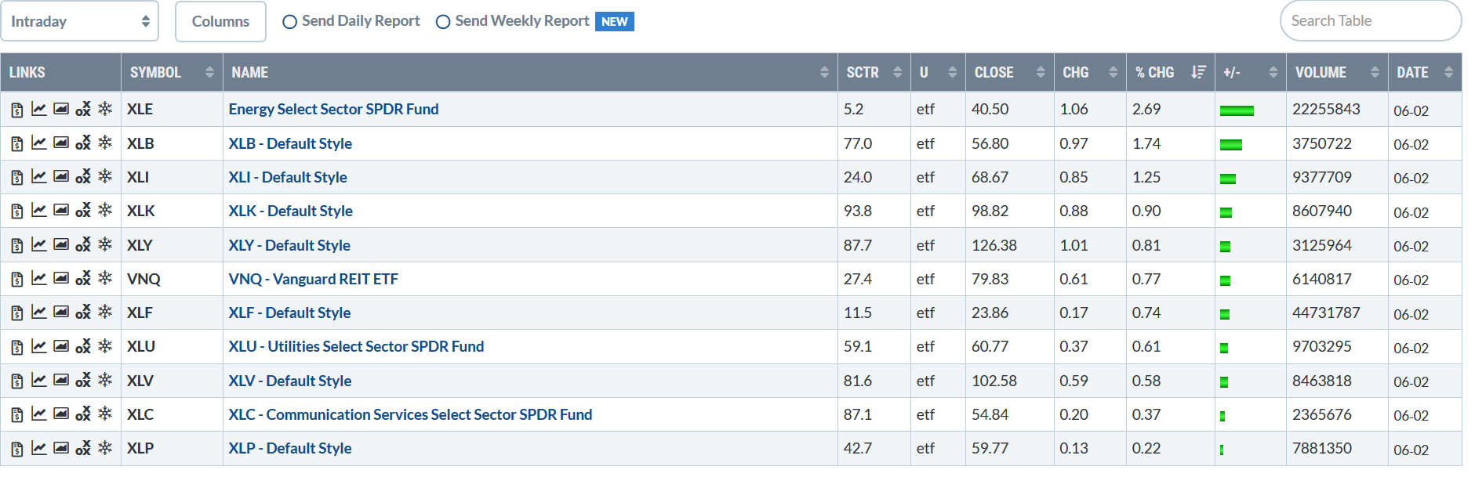Open the seasonality icon for XLE
This screenshot has width=1475, height=477.
(105, 109)
